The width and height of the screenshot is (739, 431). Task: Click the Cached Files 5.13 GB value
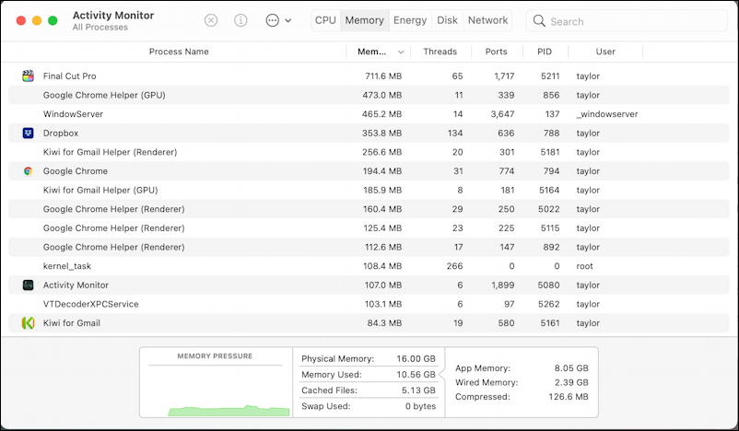tap(418, 390)
